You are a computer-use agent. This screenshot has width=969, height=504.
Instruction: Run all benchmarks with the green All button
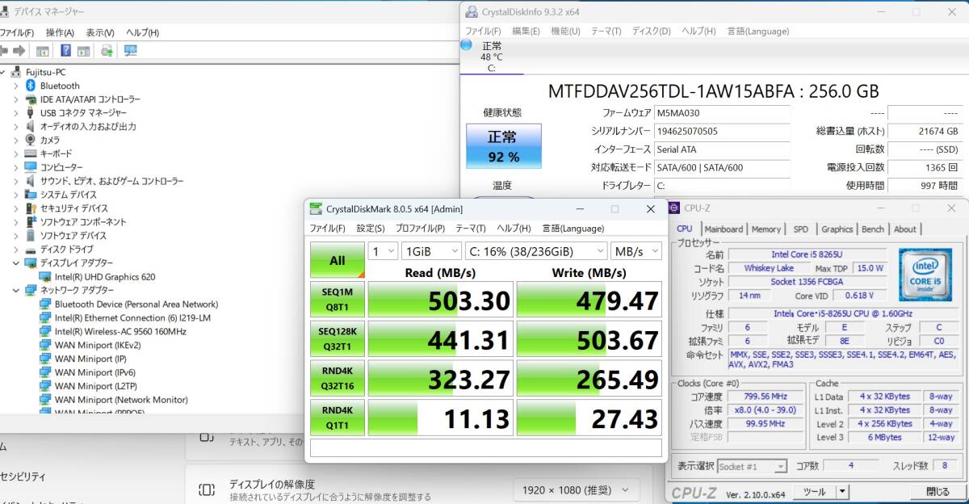(x=337, y=259)
